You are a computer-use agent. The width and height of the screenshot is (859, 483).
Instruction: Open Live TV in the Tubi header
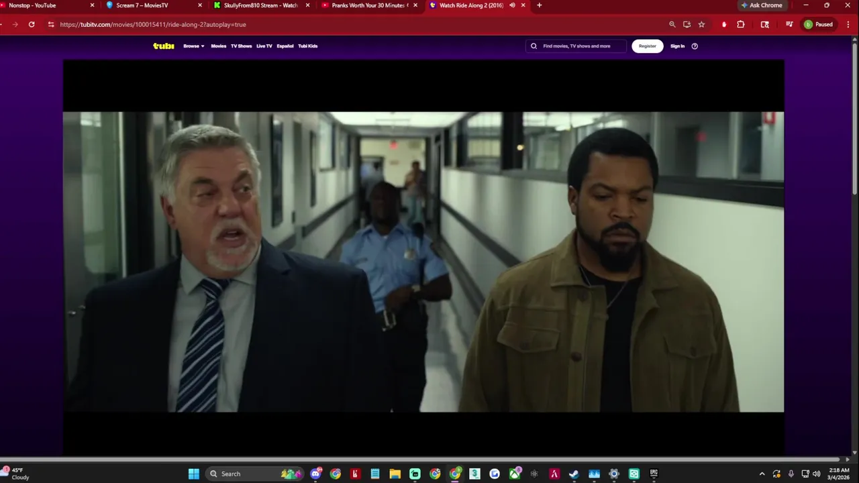[264, 46]
